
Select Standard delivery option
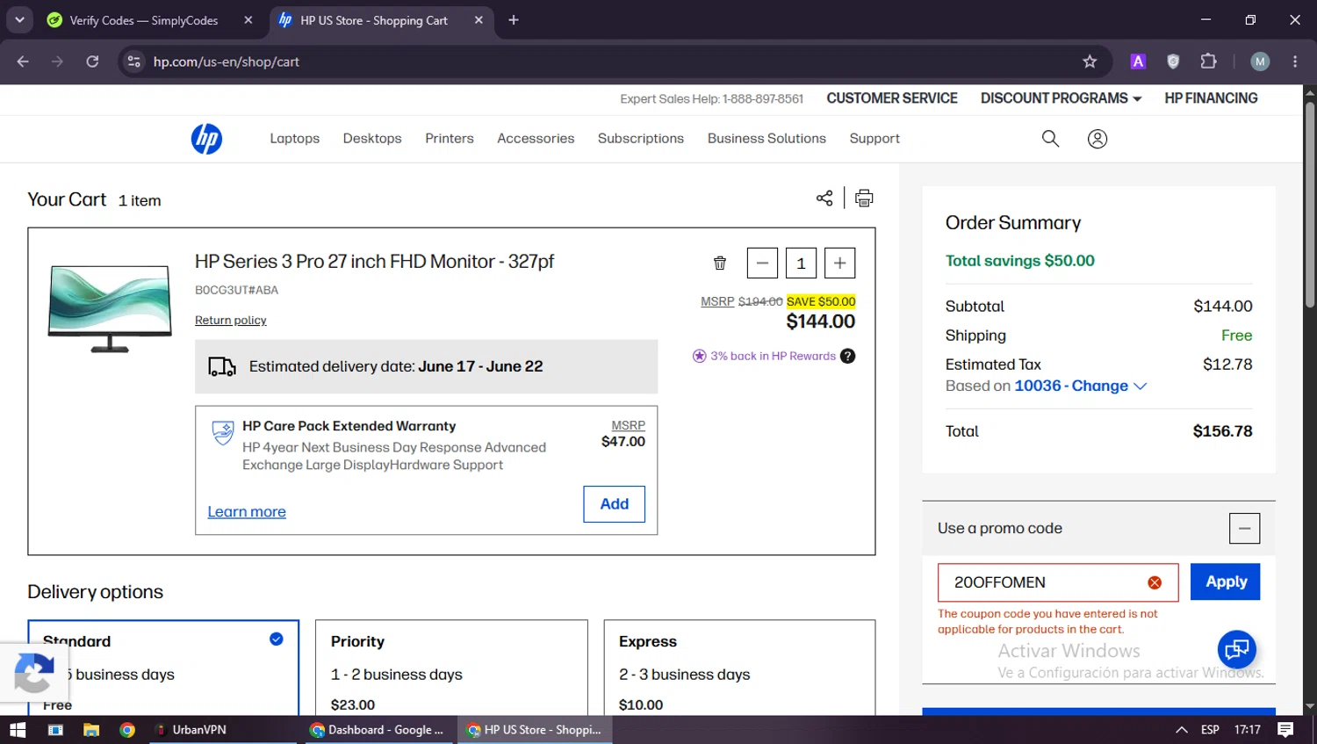(x=163, y=668)
